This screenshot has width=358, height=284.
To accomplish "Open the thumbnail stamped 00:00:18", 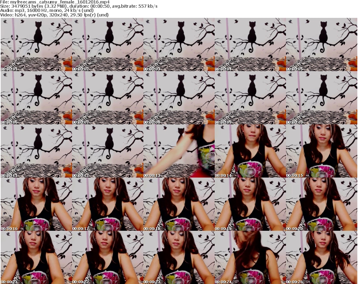I will pos(179,204).
